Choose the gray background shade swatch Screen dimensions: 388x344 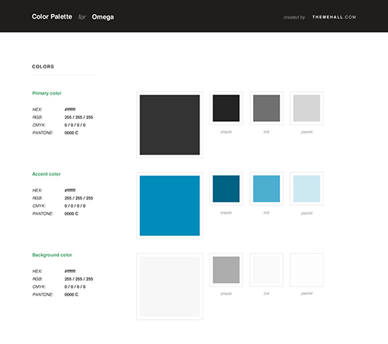pos(226,269)
